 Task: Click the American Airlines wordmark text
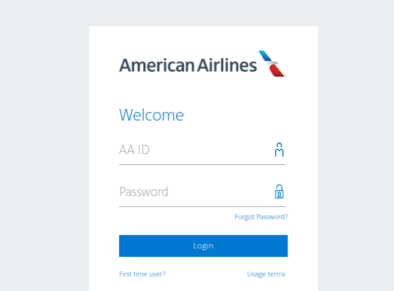point(188,65)
